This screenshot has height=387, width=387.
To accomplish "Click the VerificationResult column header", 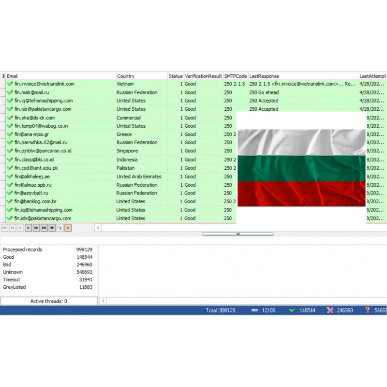I will 203,76.
